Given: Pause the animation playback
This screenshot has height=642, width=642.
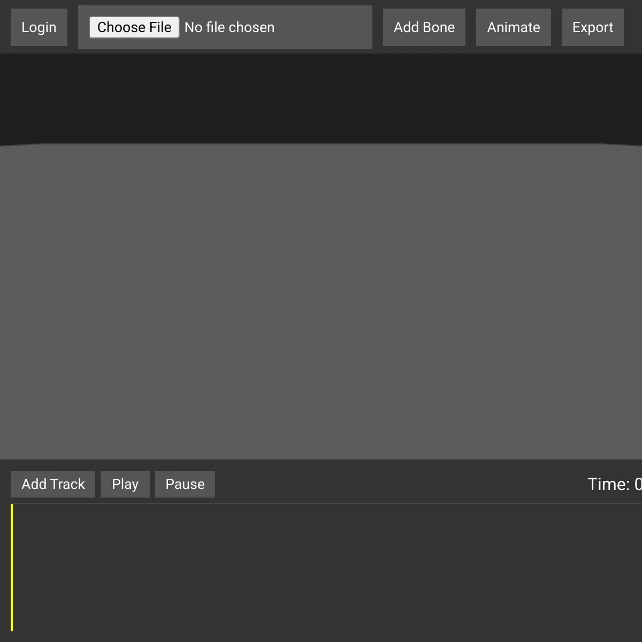Looking at the screenshot, I should [x=185, y=484].
